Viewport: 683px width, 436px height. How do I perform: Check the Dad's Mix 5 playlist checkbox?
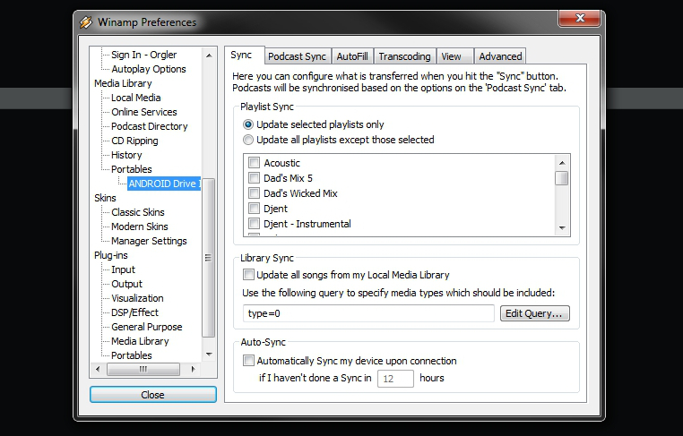click(254, 178)
